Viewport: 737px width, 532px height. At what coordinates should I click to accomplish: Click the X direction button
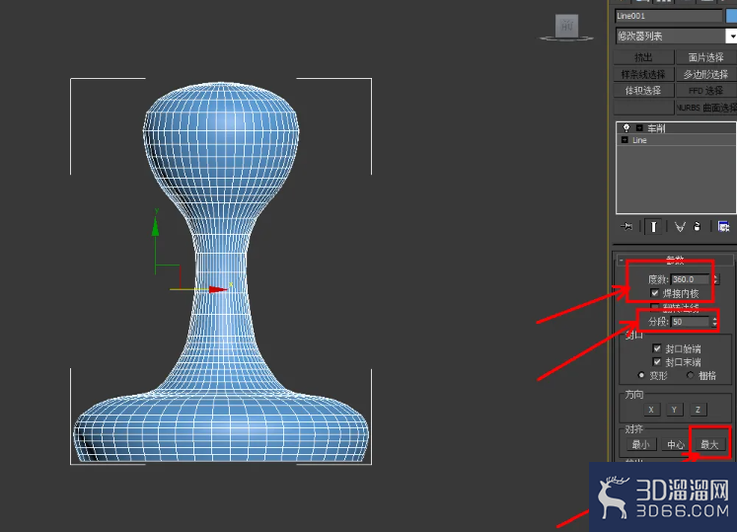(x=651, y=410)
